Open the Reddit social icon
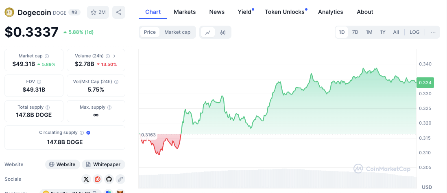 click(98, 179)
